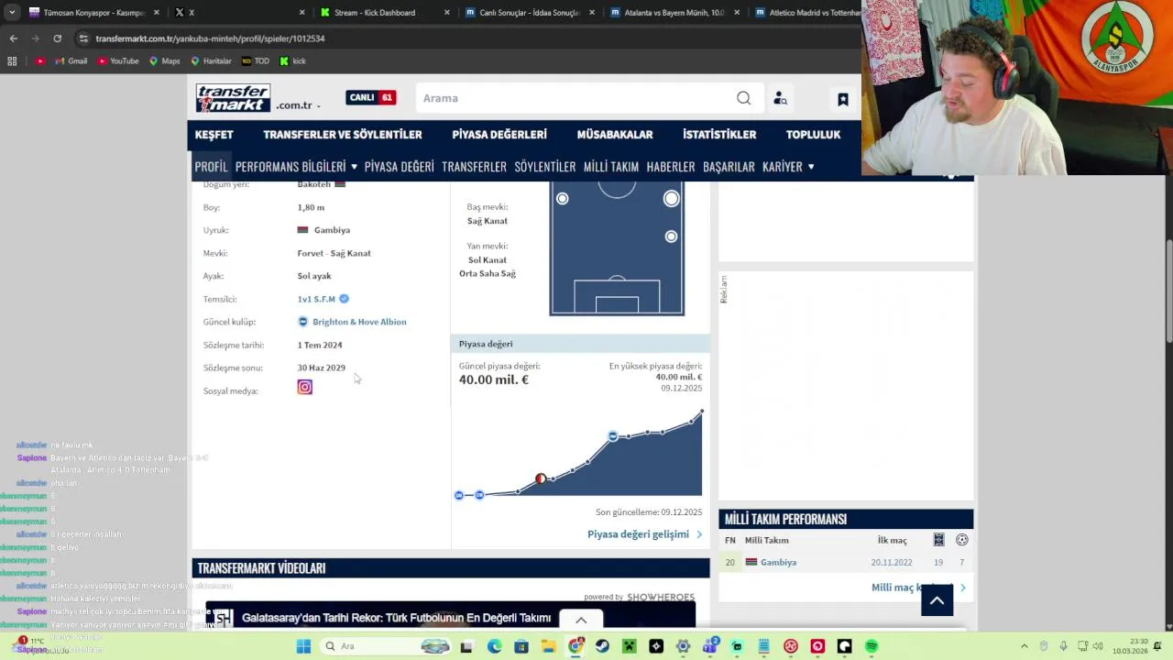This screenshot has height=660, width=1173.
Task: Select the PROFİL tab
Action: click(211, 166)
